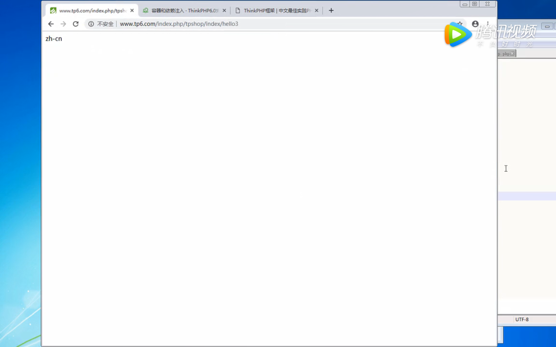Click the 不安全 security label
The width and height of the screenshot is (556, 347).
point(105,24)
